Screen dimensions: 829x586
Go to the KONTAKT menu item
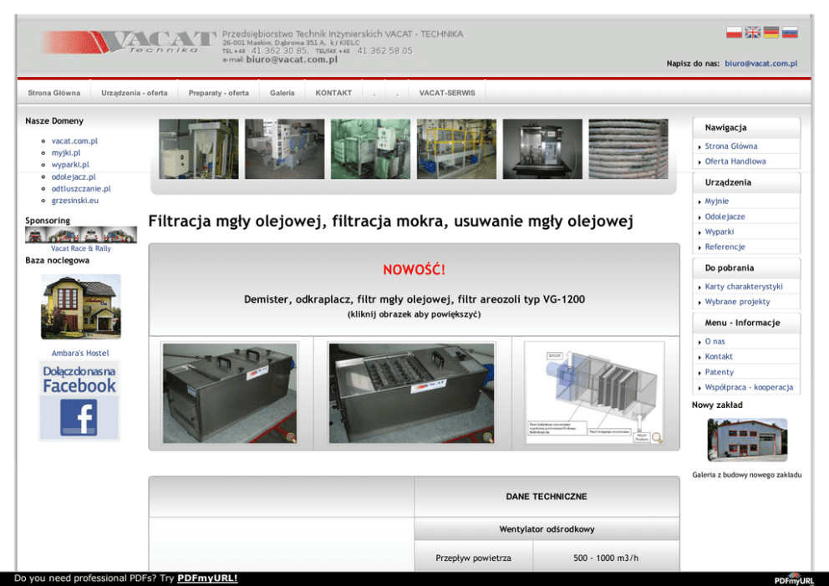(333, 93)
